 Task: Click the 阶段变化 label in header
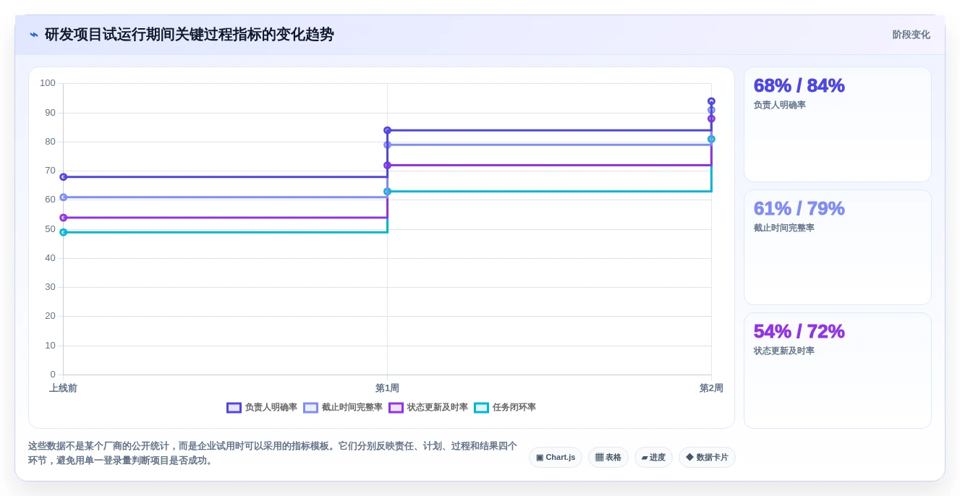tap(911, 35)
